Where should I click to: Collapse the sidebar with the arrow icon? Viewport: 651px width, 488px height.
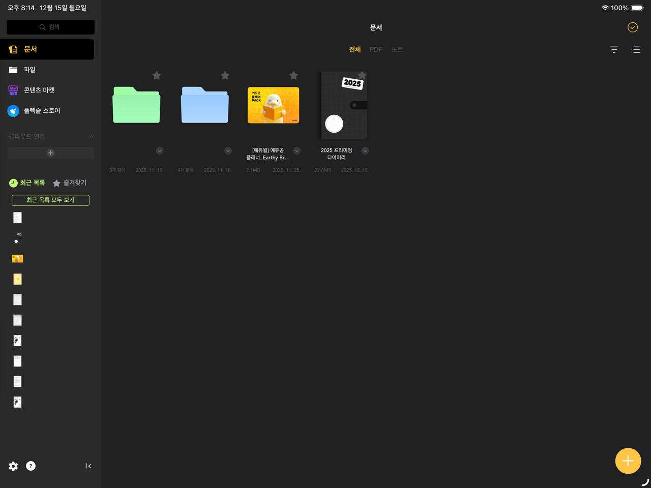(x=88, y=466)
